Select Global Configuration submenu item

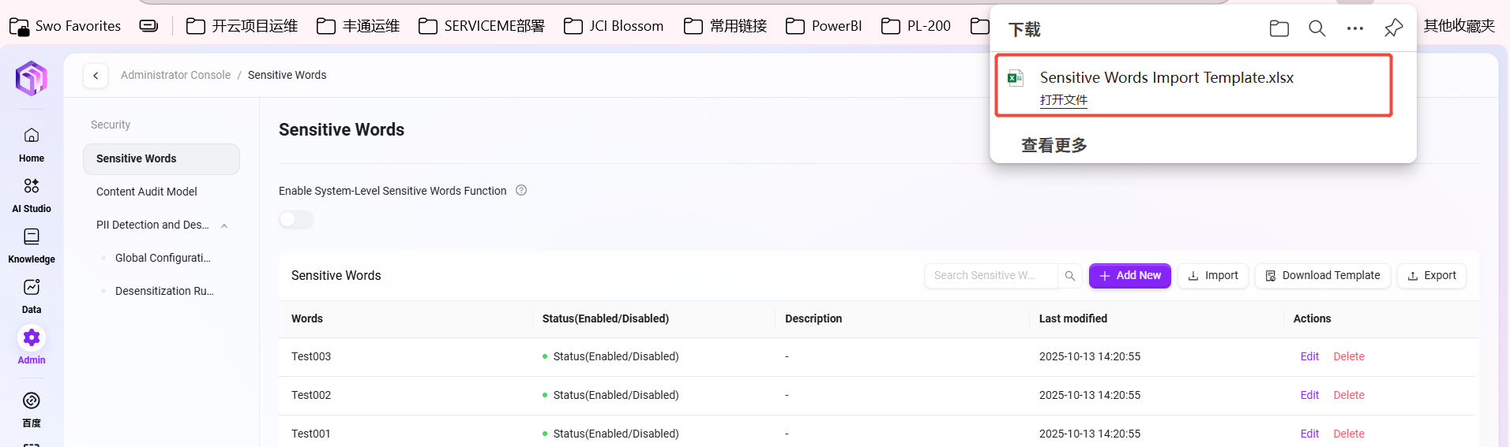pyautogui.click(x=163, y=258)
